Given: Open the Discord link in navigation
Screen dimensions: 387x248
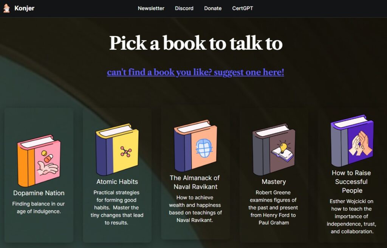Looking at the screenshot, I should point(184,8).
